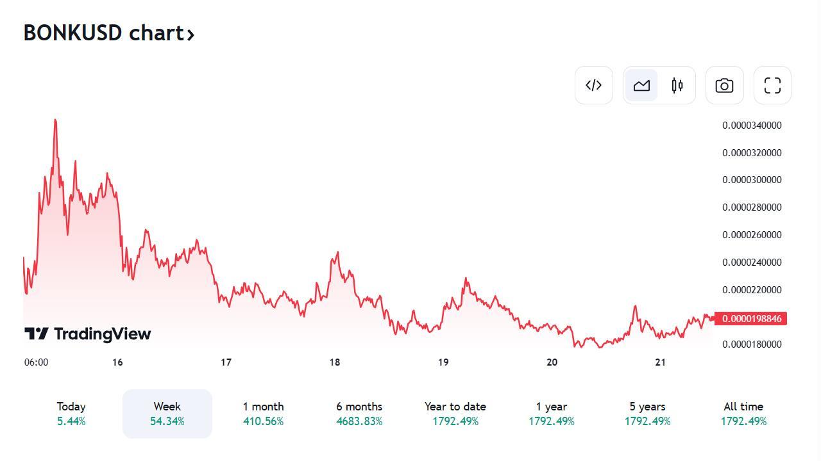Select the 5 years range
The height and width of the screenshot is (461, 821).
tap(648, 414)
